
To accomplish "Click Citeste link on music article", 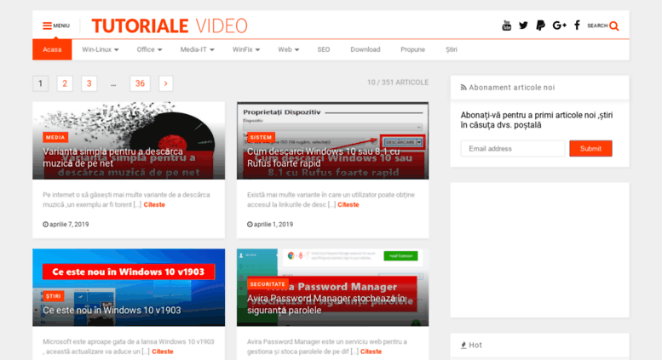I will (154, 205).
